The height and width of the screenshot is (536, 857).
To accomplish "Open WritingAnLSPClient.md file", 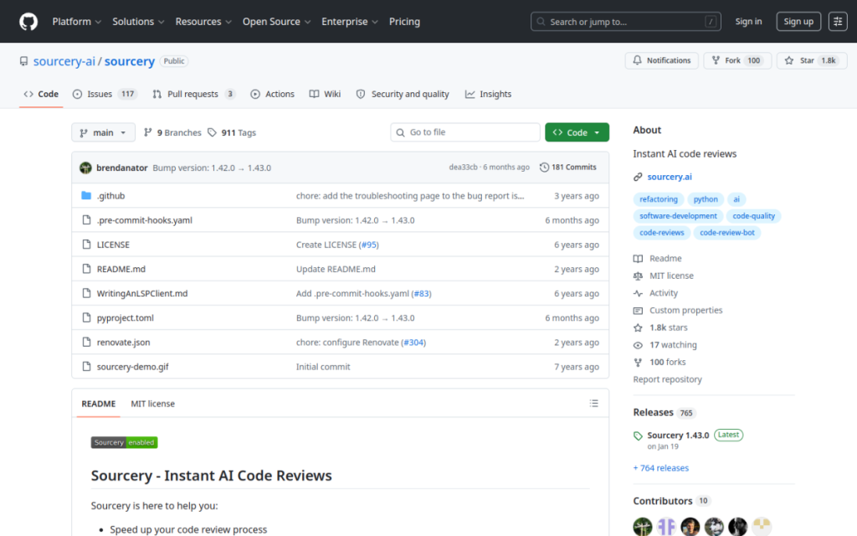I will tap(142, 294).
